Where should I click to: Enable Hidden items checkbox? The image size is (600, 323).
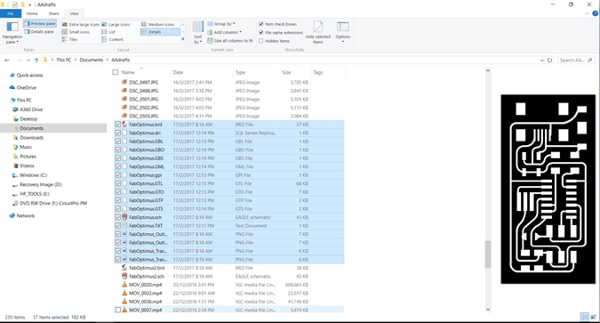pos(261,41)
